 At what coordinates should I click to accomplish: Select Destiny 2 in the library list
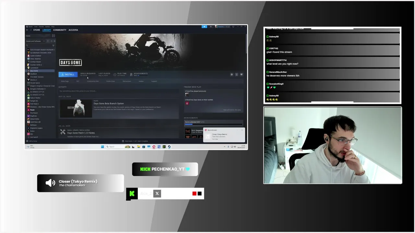[x=41, y=80]
